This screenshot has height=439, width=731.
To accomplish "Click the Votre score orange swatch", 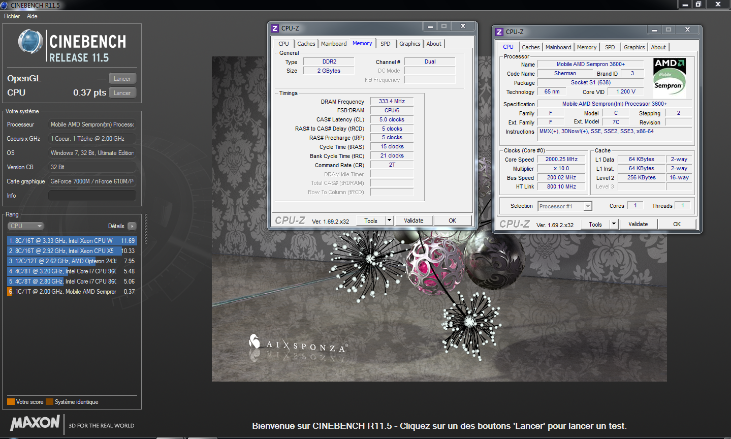I will pos(11,402).
